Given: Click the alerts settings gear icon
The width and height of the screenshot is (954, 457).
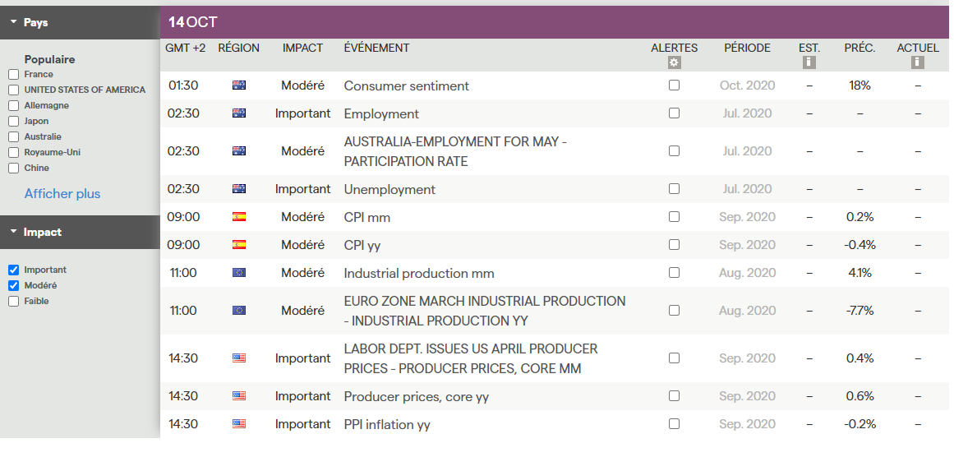Looking at the screenshot, I should pyautogui.click(x=674, y=62).
